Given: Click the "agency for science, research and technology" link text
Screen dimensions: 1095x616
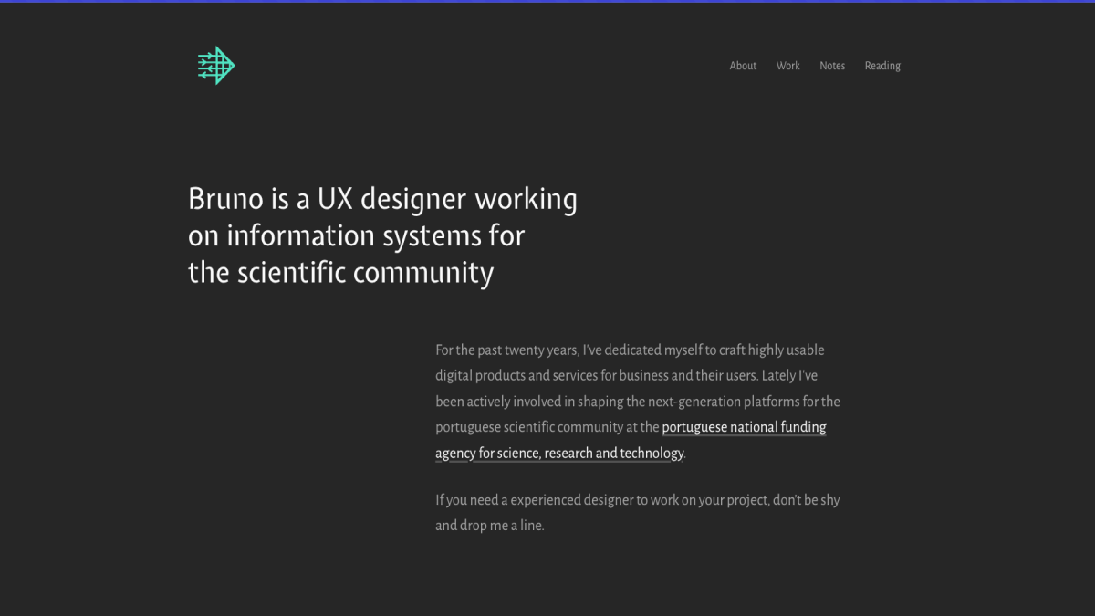Looking at the screenshot, I should tap(559, 454).
